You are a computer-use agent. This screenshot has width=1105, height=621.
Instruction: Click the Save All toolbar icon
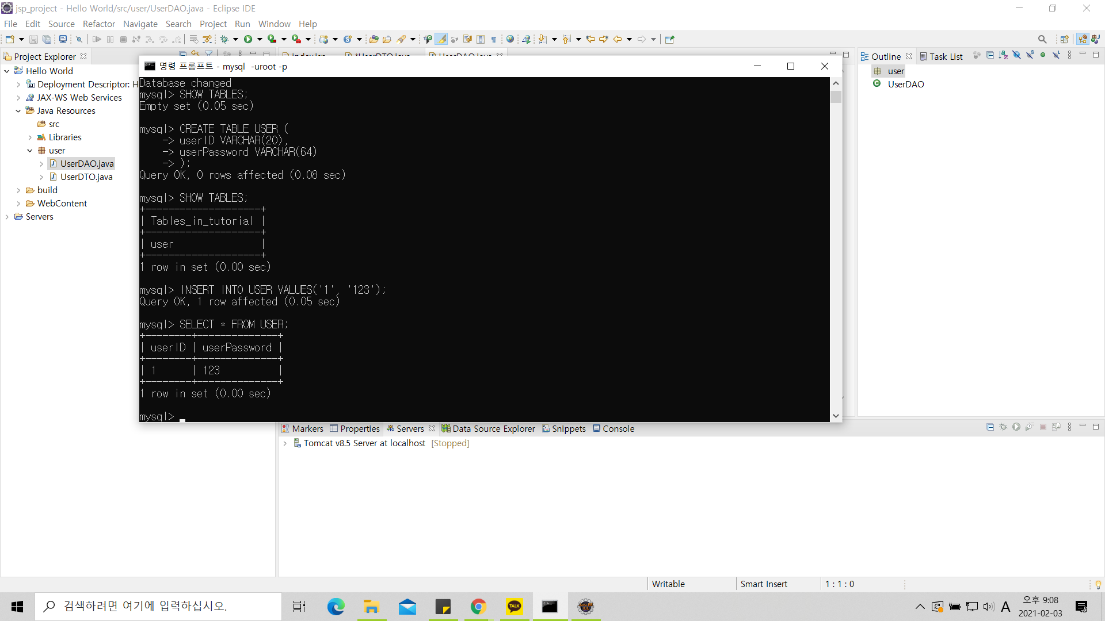[47, 39]
